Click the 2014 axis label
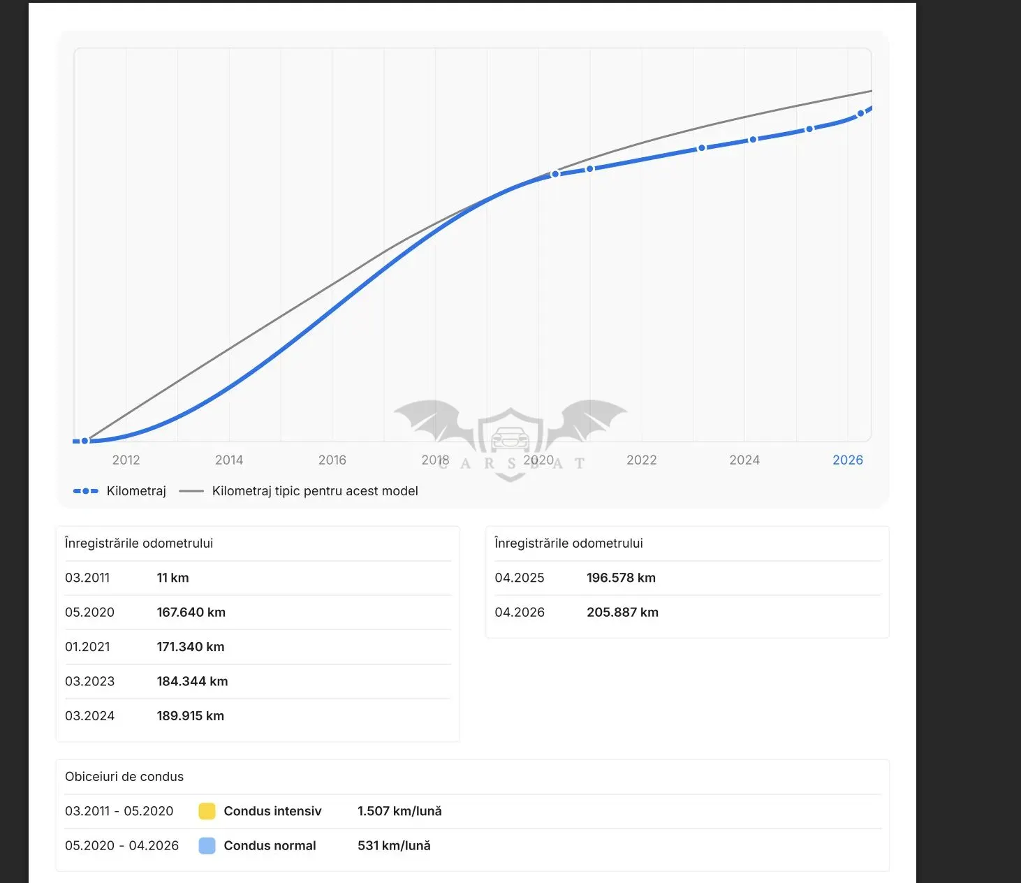 tap(229, 460)
